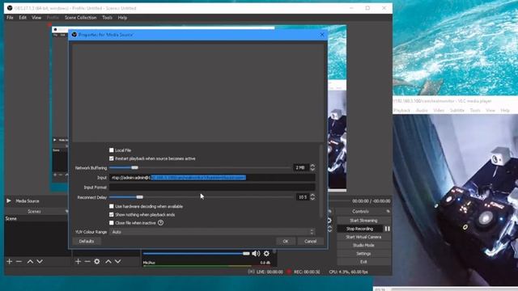Click the Properties dialog vertical scrollbar
This screenshot has height=291, width=518.
click(321, 181)
